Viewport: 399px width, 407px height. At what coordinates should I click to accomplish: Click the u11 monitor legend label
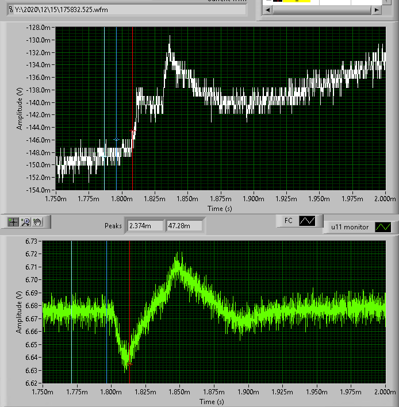350,227
